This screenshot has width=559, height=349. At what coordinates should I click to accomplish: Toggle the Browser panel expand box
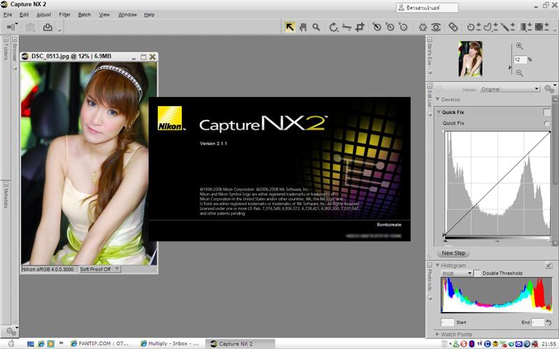pos(15,40)
